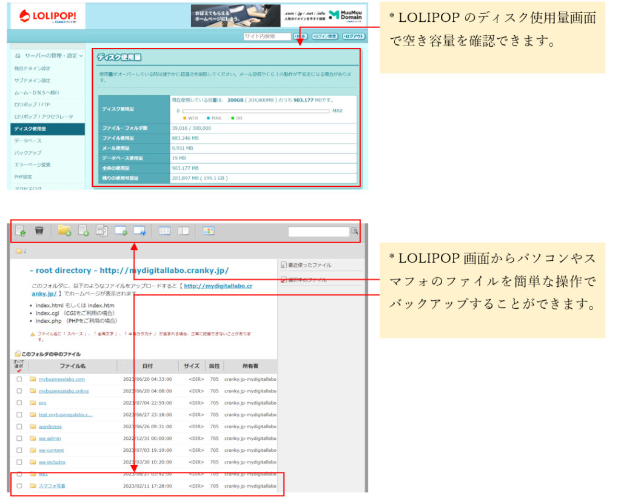This screenshot has width=621, height=501.
Task: Toggle the すべて選択 select-all checkmark
Action: click(19, 370)
